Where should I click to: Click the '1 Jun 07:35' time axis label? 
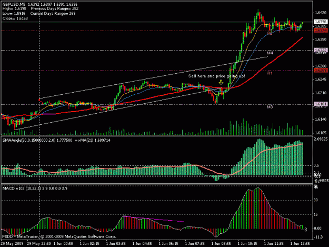coord(195,244)
